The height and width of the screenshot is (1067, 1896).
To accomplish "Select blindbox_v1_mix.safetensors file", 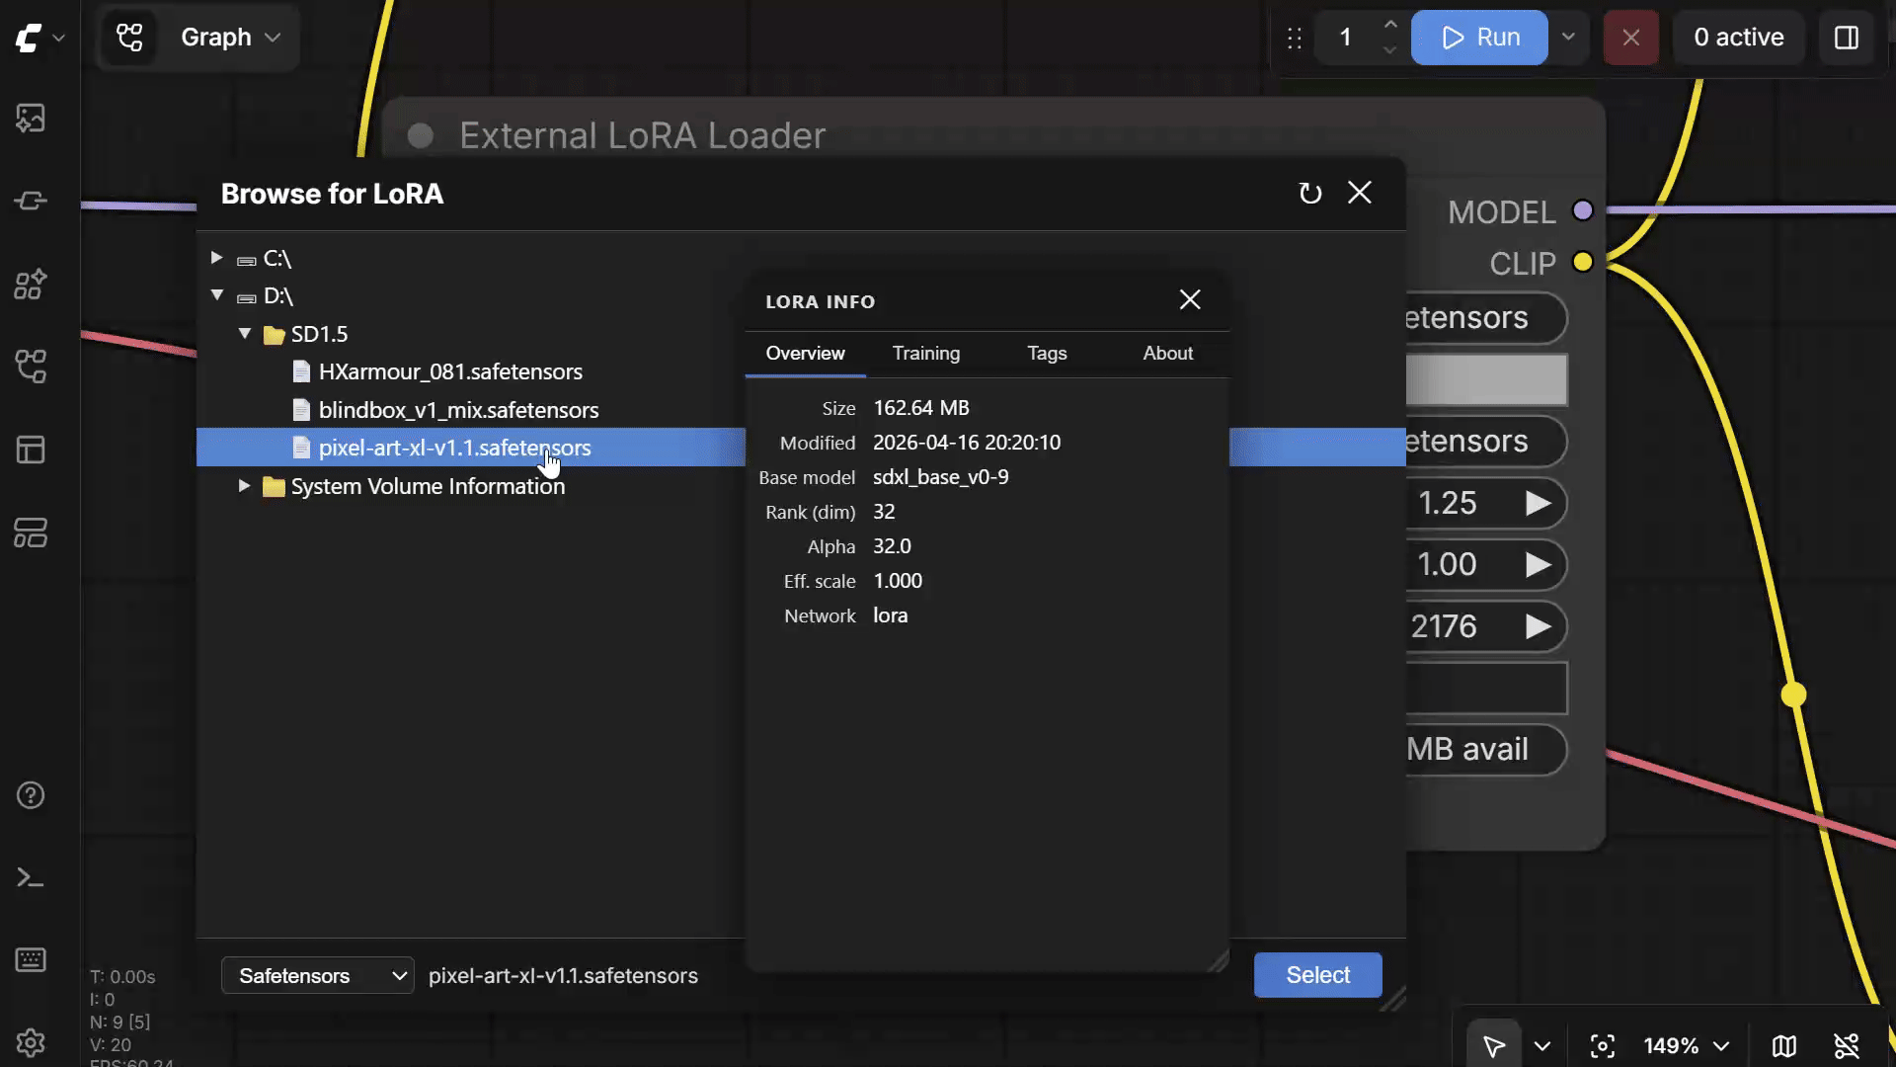I will click(458, 410).
